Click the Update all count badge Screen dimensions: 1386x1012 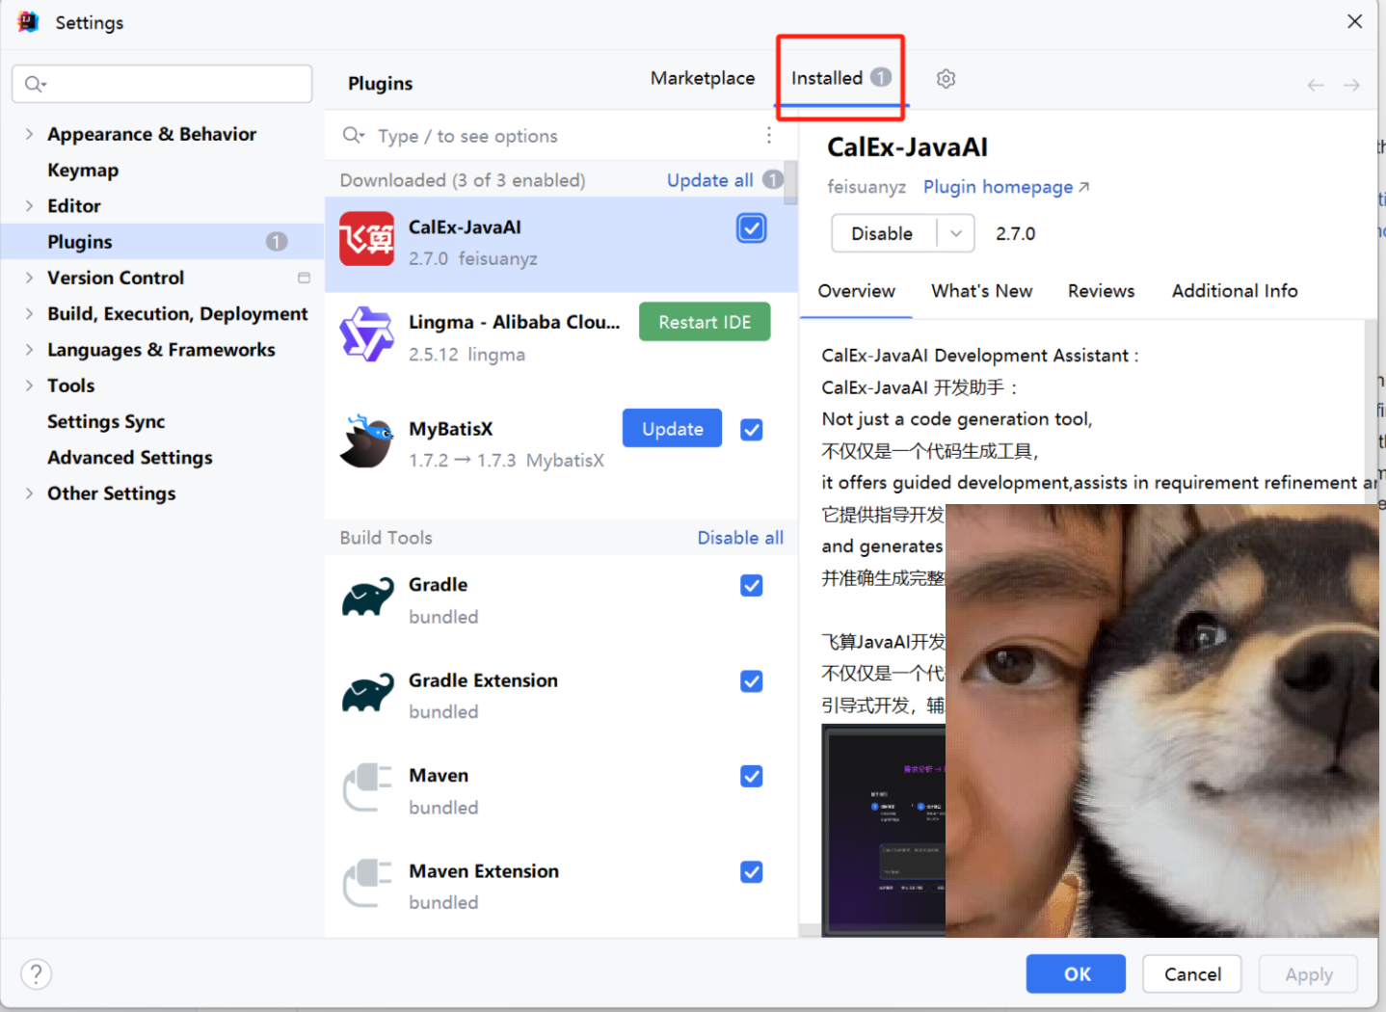773,179
